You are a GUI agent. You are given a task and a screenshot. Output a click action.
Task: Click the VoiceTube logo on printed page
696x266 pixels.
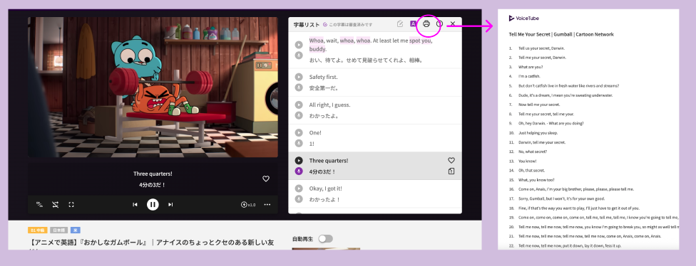523,18
